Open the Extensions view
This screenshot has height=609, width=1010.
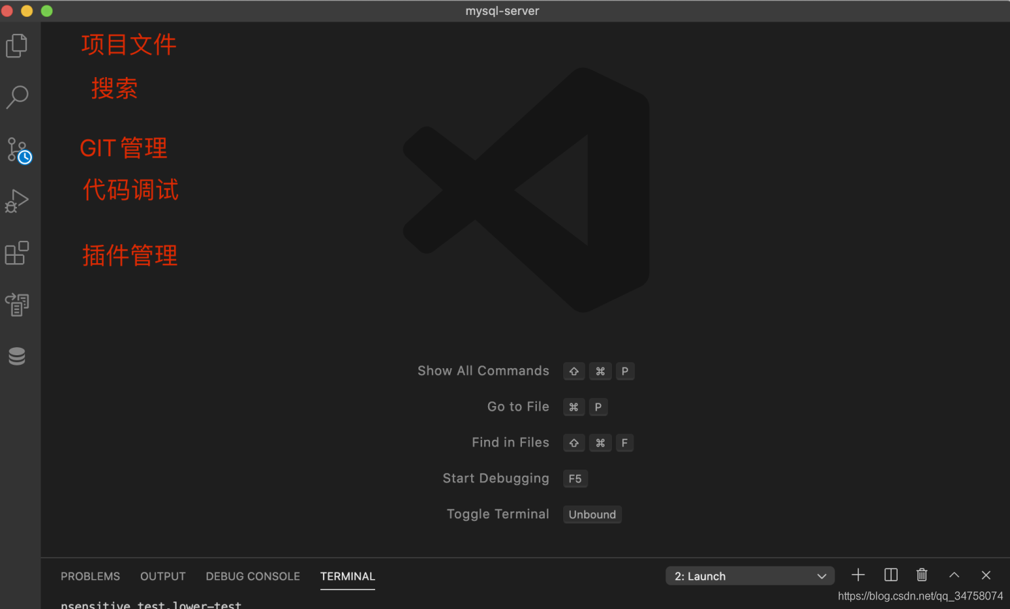pos(17,253)
